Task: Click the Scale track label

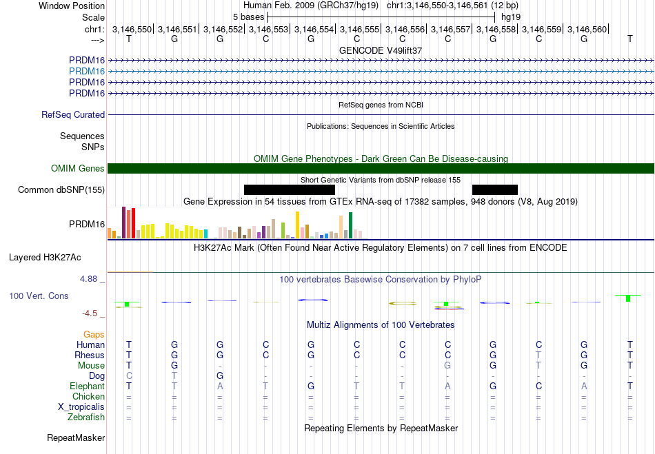Action: pyautogui.click(x=93, y=17)
